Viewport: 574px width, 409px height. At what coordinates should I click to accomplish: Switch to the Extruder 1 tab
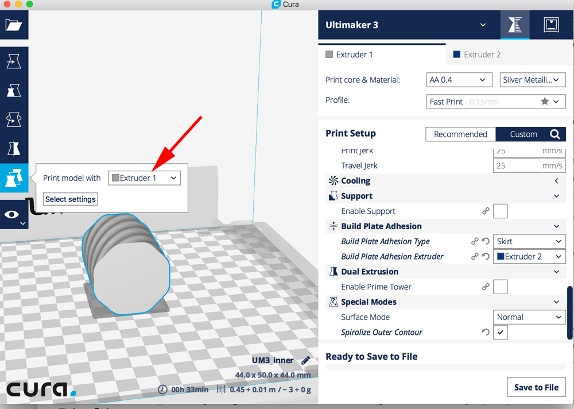[382, 55]
